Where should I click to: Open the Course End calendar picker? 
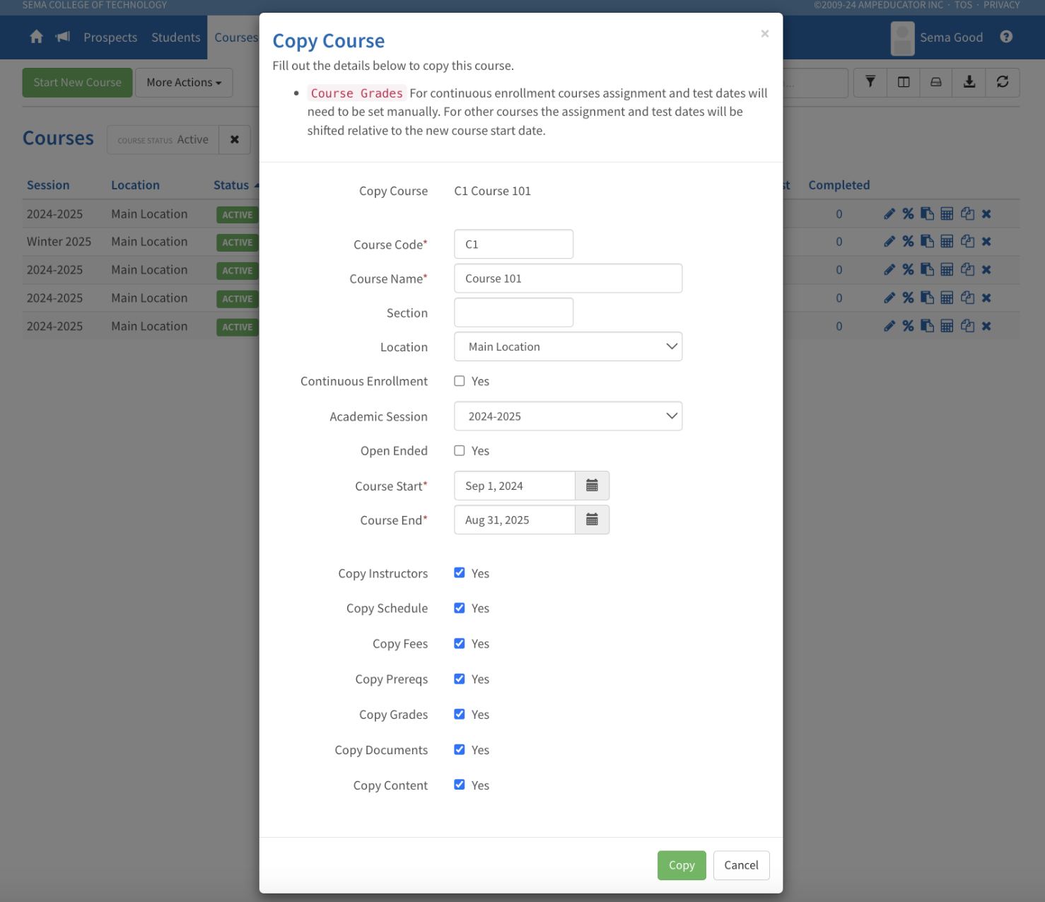592,520
